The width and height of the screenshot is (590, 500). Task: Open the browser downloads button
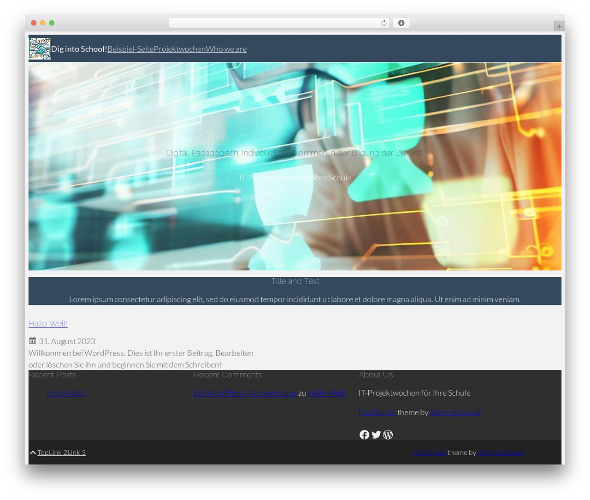pos(401,23)
